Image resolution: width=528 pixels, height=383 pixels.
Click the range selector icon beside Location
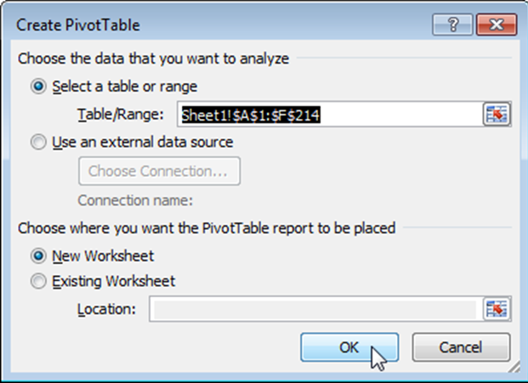[x=496, y=309]
